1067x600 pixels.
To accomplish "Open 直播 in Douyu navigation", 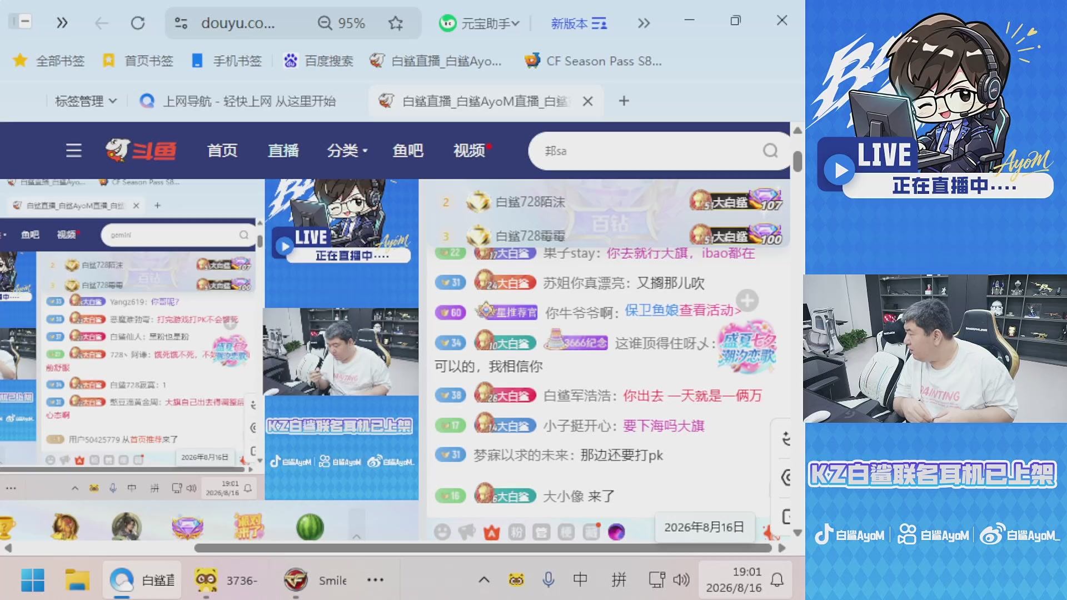I will [283, 151].
